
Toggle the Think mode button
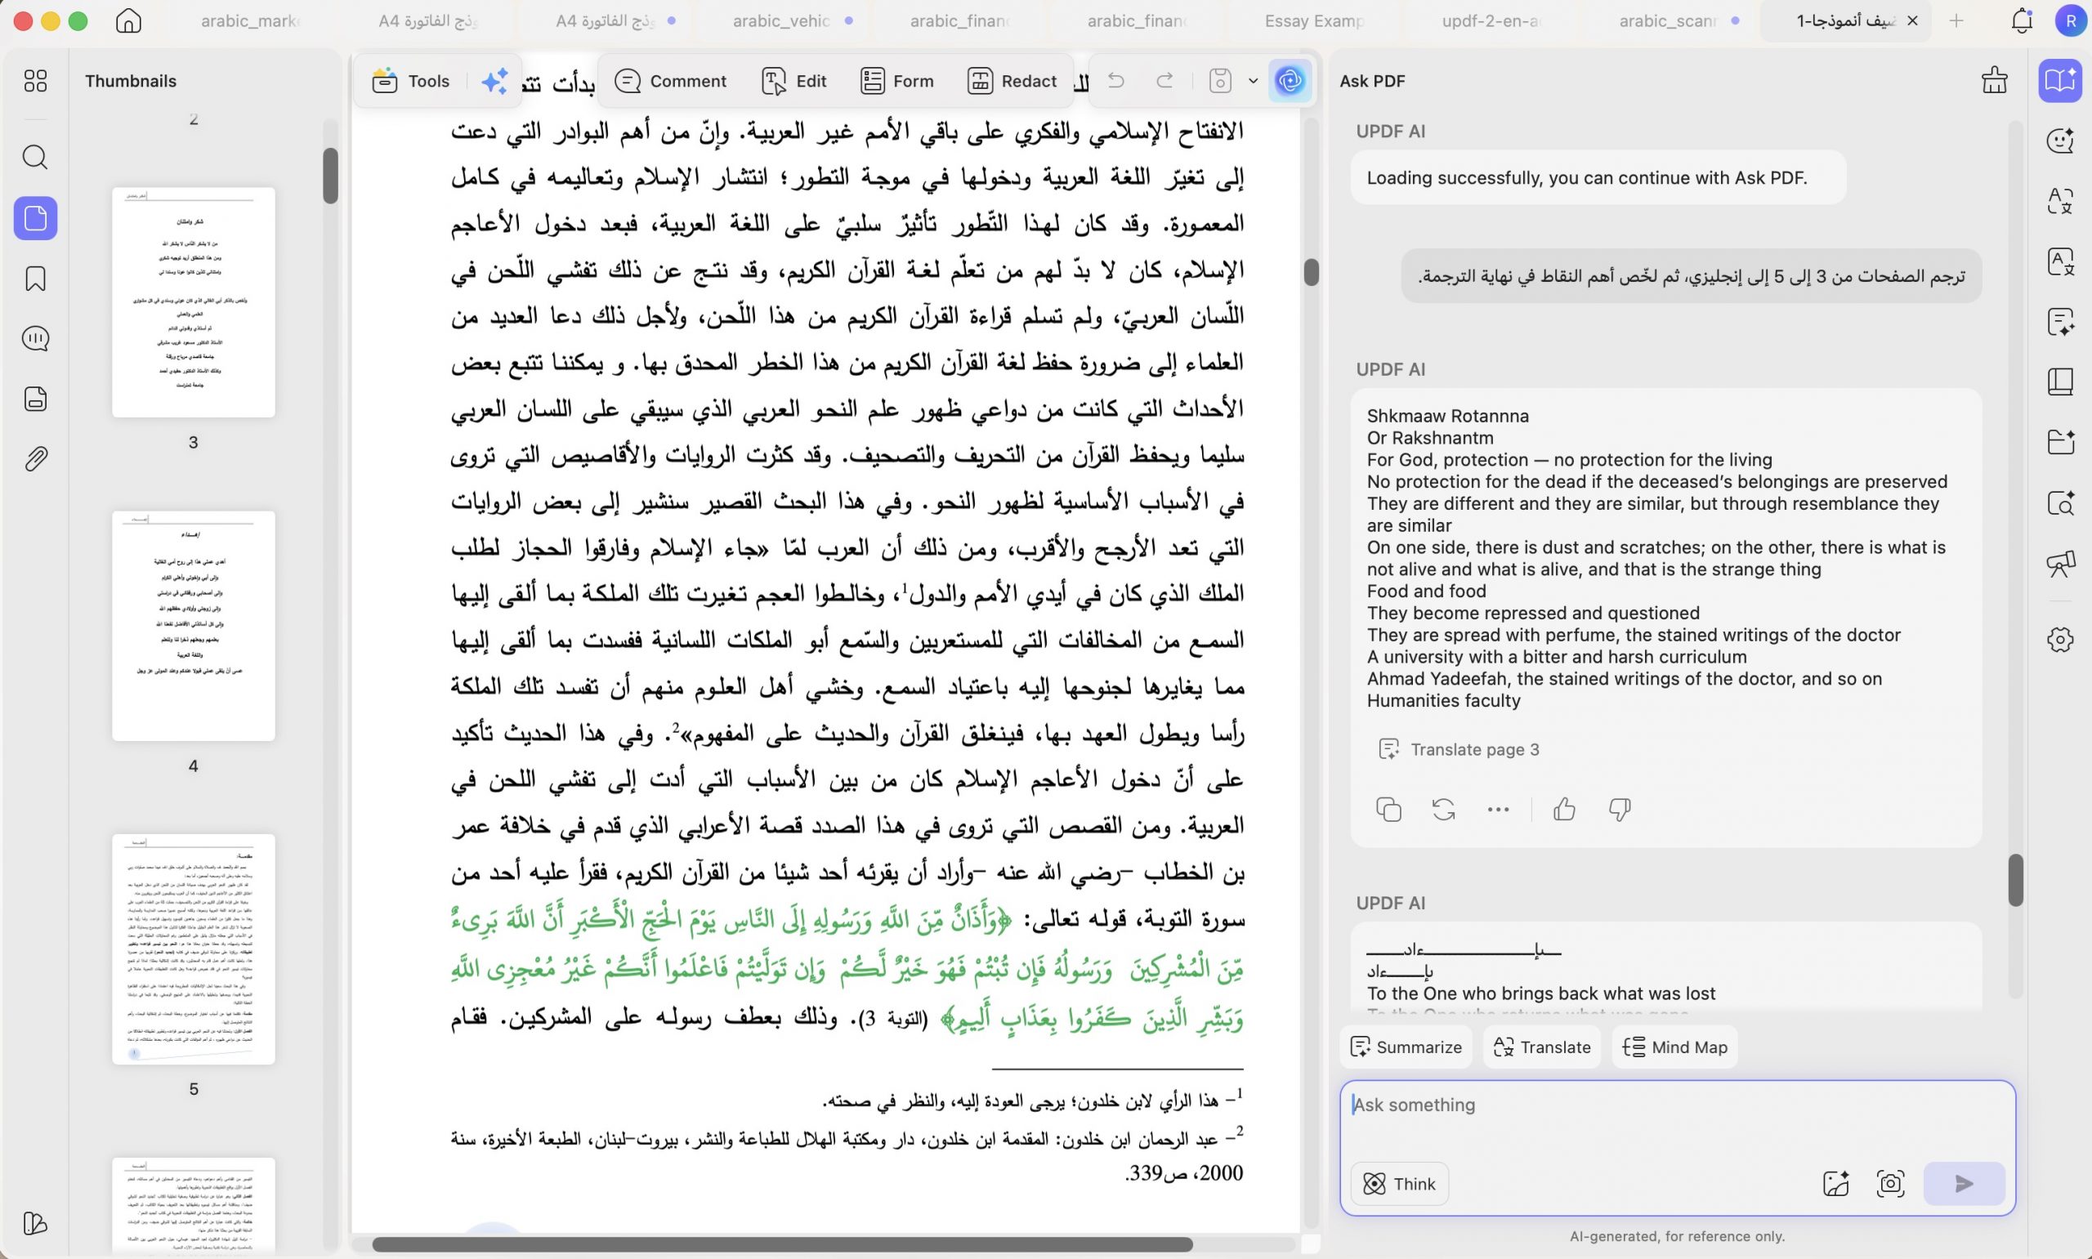[x=1399, y=1184]
